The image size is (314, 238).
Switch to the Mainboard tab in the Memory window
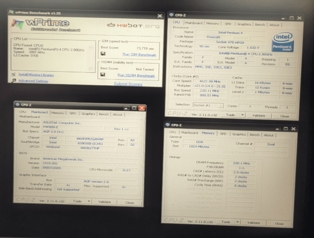[x=190, y=132]
